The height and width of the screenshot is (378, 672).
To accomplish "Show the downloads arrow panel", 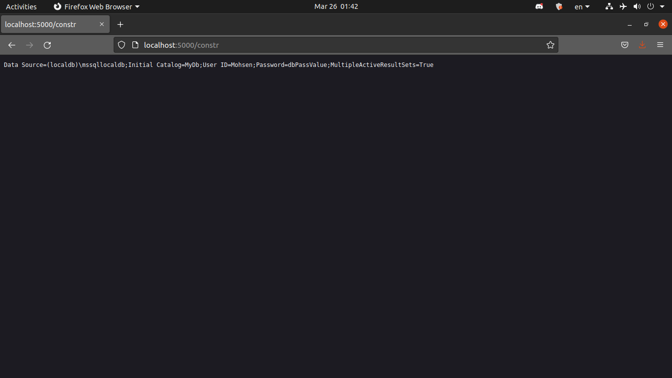I will tap(642, 45).
